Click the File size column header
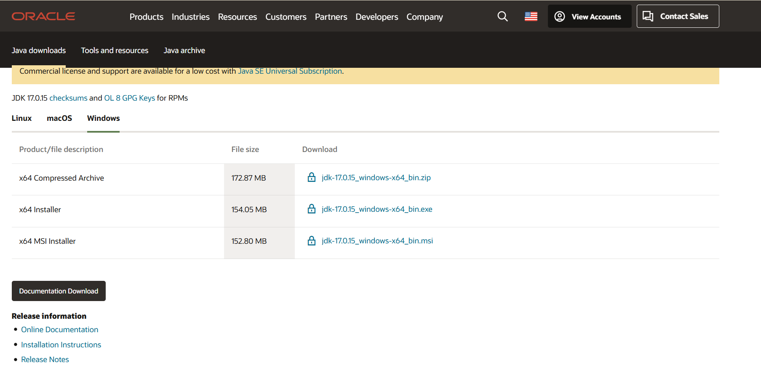 [245, 149]
